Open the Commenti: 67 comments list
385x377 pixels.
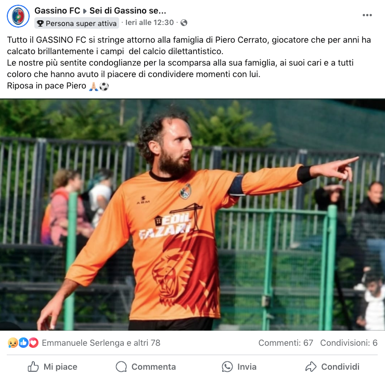(x=286, y=343)
